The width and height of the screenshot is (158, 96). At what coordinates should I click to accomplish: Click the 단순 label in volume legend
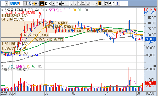click(x=19, y=66)
